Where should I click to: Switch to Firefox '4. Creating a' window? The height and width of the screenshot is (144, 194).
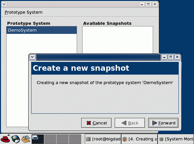click(x=139, y=139)
